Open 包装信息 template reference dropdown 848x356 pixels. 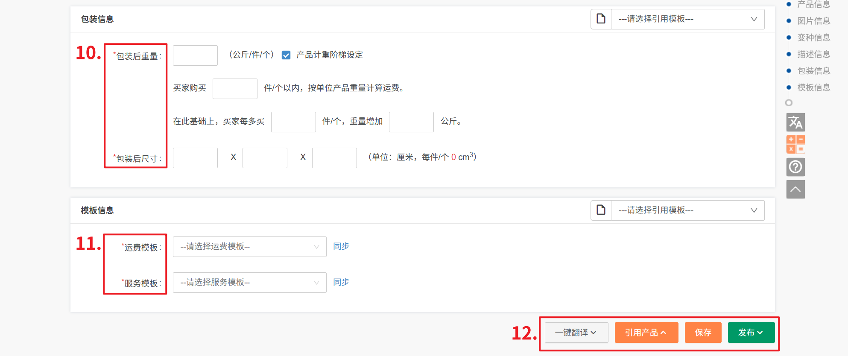click(687, 19)
